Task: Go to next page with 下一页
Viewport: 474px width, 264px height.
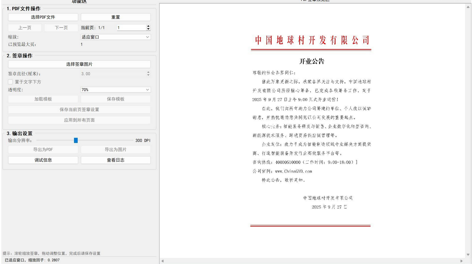Action: (x=61, y=28)
